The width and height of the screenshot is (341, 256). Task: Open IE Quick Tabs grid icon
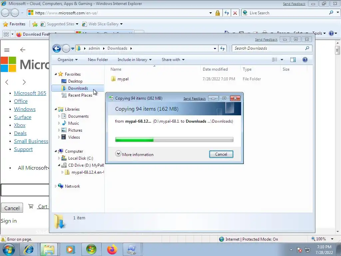click(6, 34)
